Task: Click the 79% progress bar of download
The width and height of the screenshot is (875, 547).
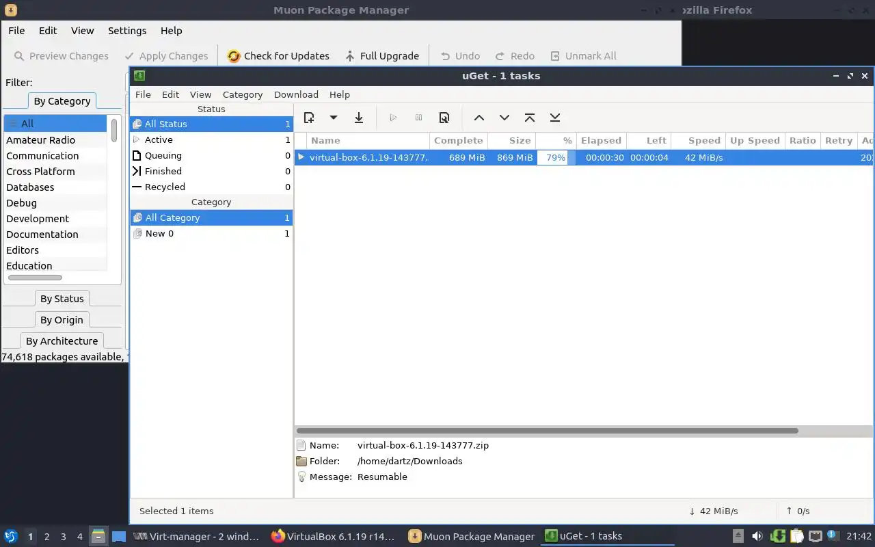Action: point(556,157)
